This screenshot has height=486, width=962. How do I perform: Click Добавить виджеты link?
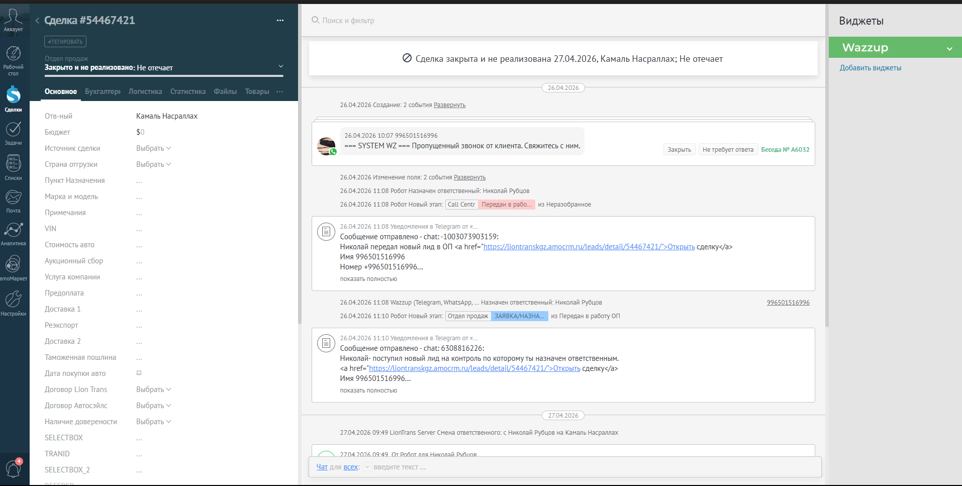click(x=871, y=68)
